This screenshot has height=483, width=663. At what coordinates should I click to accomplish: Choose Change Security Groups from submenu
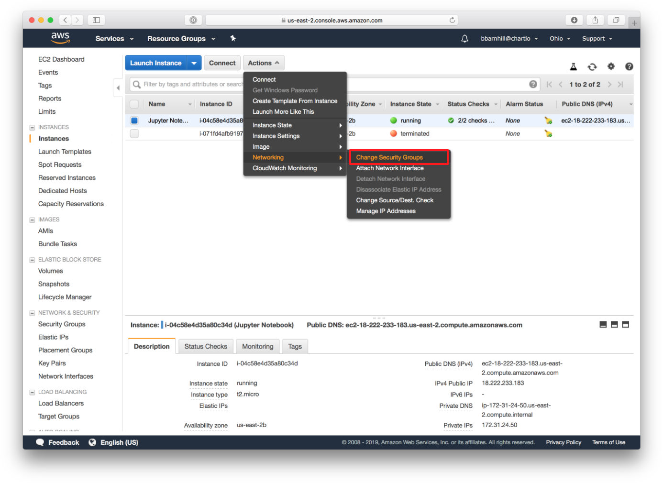click(398, 157)
